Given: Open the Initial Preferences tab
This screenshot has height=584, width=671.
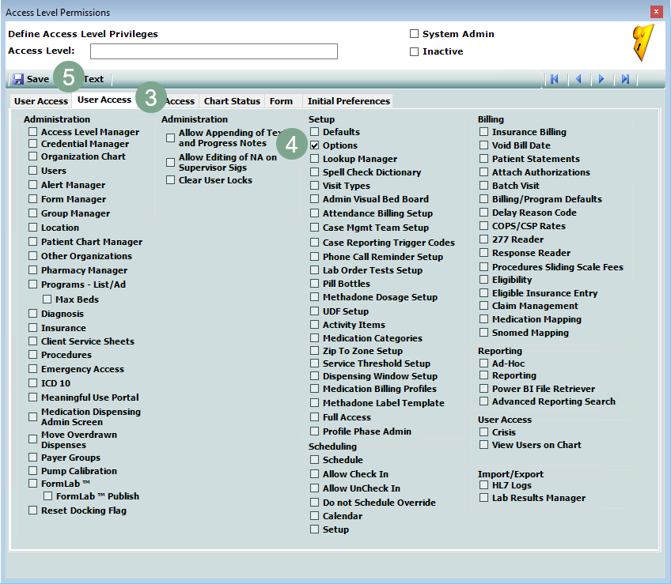Looking at the screenshot, I should click(348, 101).
